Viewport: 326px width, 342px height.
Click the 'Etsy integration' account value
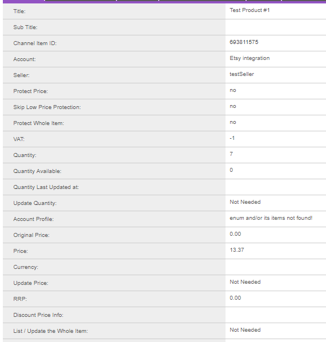(249, 58)
